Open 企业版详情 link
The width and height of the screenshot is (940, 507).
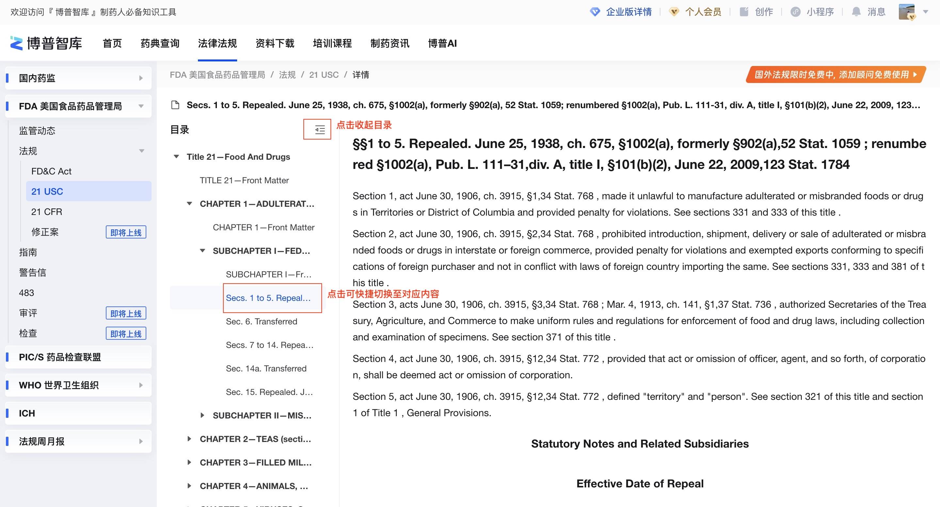point(629,12)
